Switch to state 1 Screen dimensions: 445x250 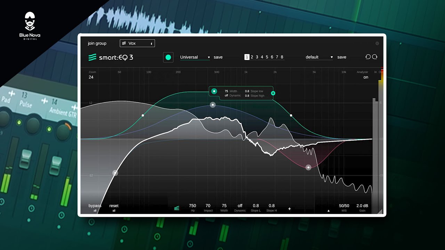(x=247, y=57)
